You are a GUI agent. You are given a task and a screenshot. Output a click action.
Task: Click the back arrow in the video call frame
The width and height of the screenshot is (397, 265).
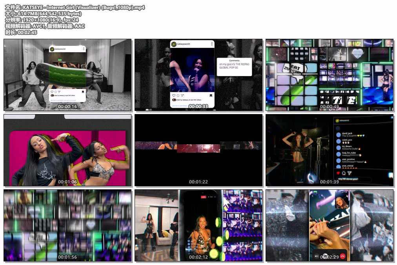click(313, 196)
